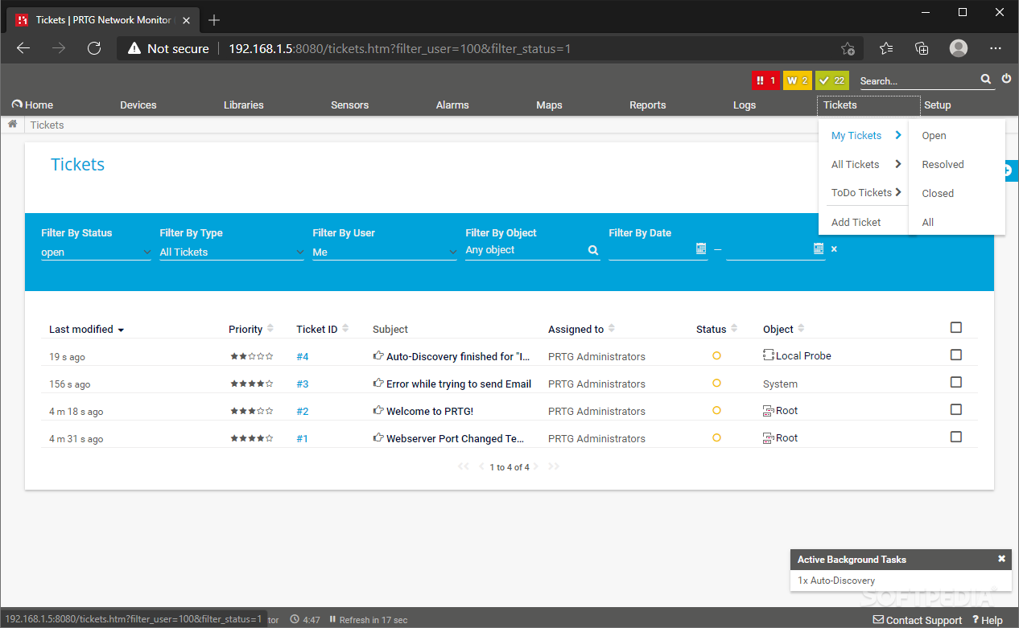The width and height of the screenshot is (1019, 628).
Task: Click priority stars of ticket #3
Action: 251,384
